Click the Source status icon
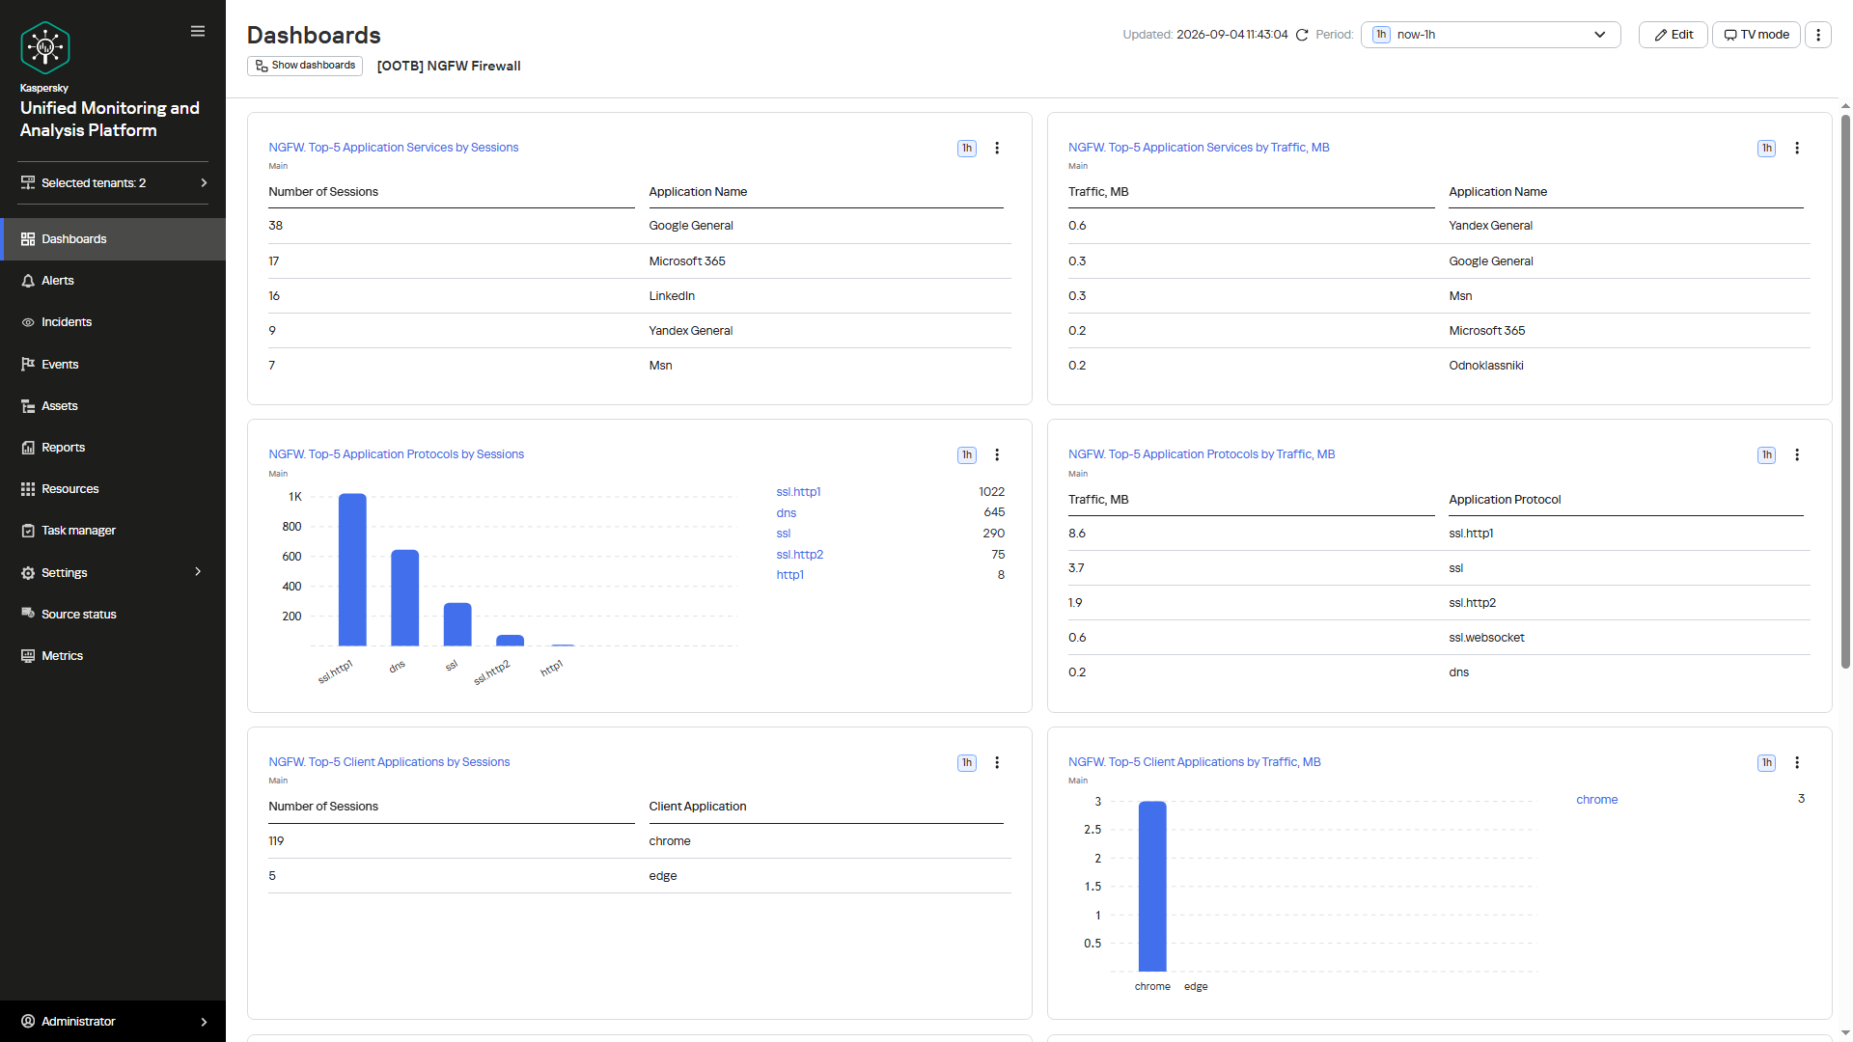Image resolution: width=1853 pixels, height=1042 pixels. coord(28,615)
